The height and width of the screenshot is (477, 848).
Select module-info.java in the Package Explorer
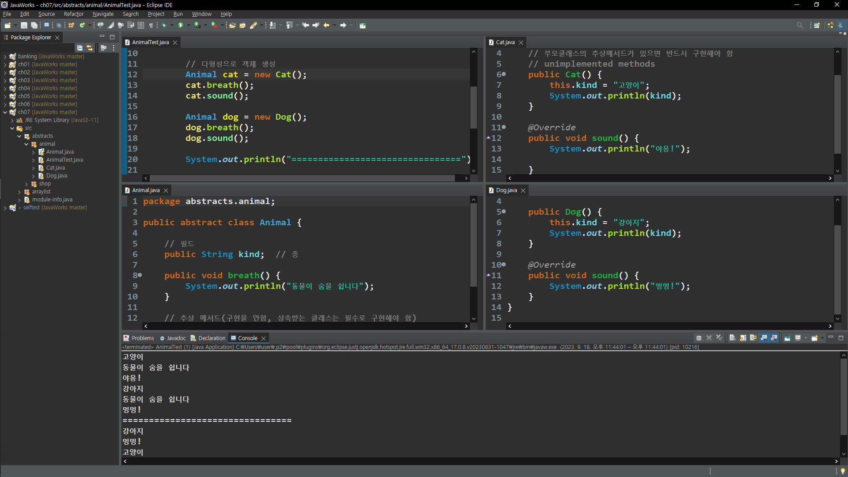click(x=52, y=200)
